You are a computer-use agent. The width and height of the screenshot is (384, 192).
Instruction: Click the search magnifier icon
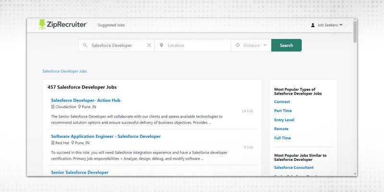click(85, 46)
